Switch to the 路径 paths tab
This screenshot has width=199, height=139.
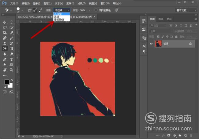(x=169, y=19)
